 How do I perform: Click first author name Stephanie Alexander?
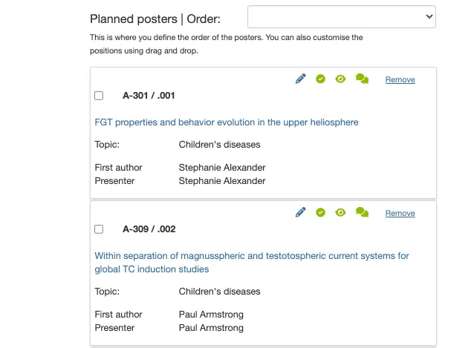[222, 168]
